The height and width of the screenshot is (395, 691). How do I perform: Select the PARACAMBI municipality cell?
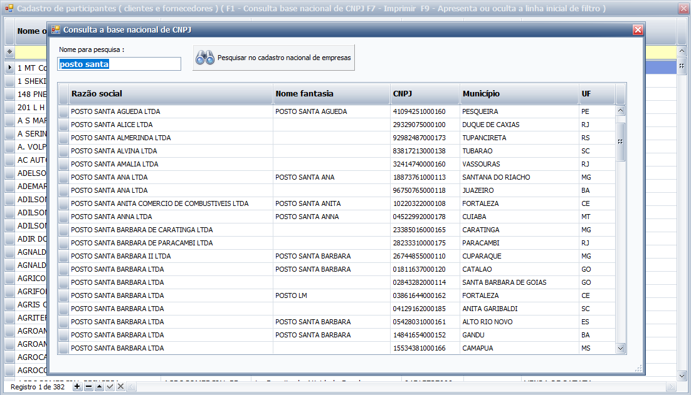coord(519,244)
